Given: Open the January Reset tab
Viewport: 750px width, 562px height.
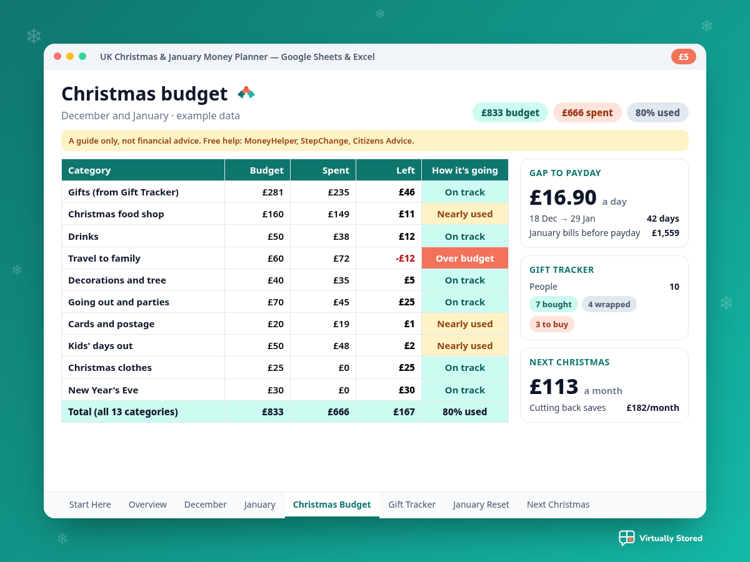Looking at the screenshot, I should 481,505.
